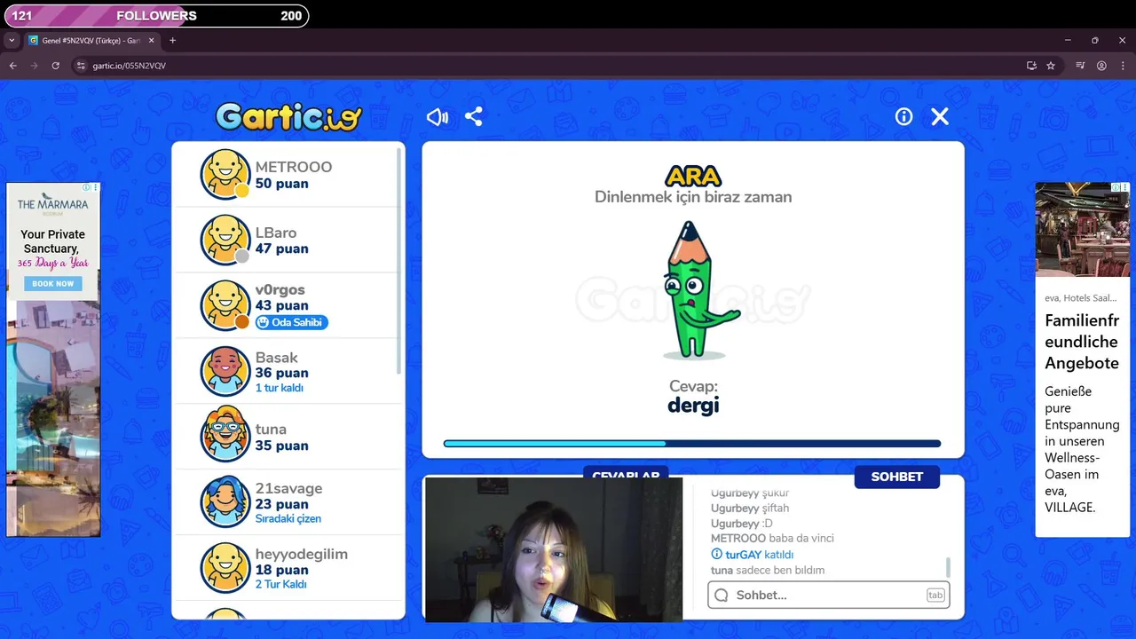Mute the game sound speaker icon
This screenshot has height=639, width=1136.
point(438,116)
